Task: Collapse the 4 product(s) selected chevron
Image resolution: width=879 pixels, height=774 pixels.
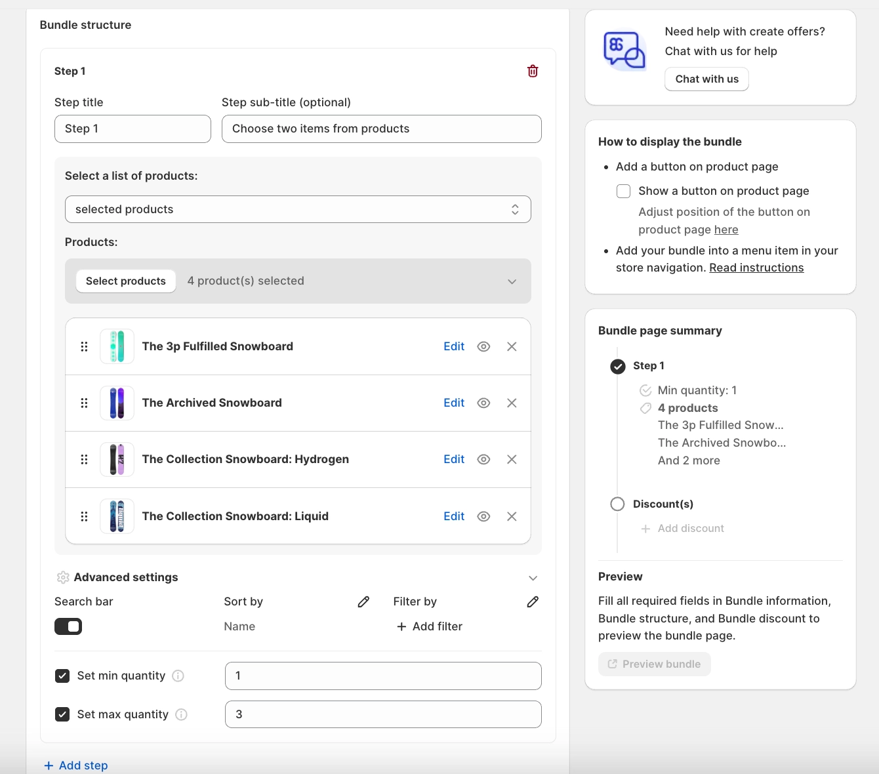Action: point(512,281)
